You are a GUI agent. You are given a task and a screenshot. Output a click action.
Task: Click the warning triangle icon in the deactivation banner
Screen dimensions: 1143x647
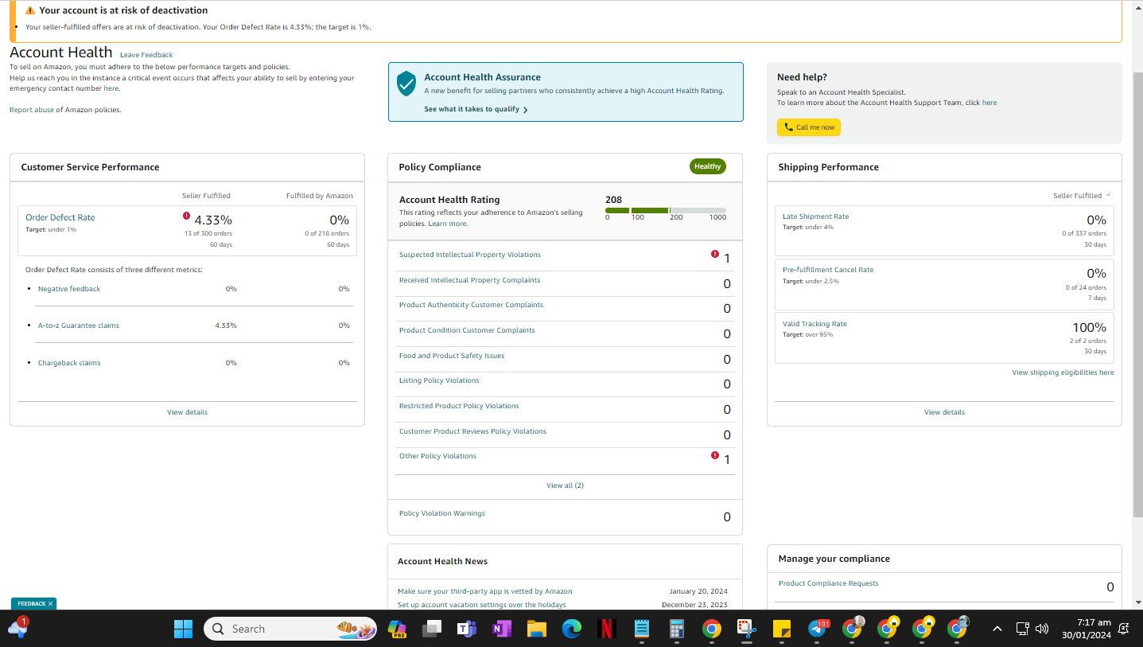[x=30, y=10]
